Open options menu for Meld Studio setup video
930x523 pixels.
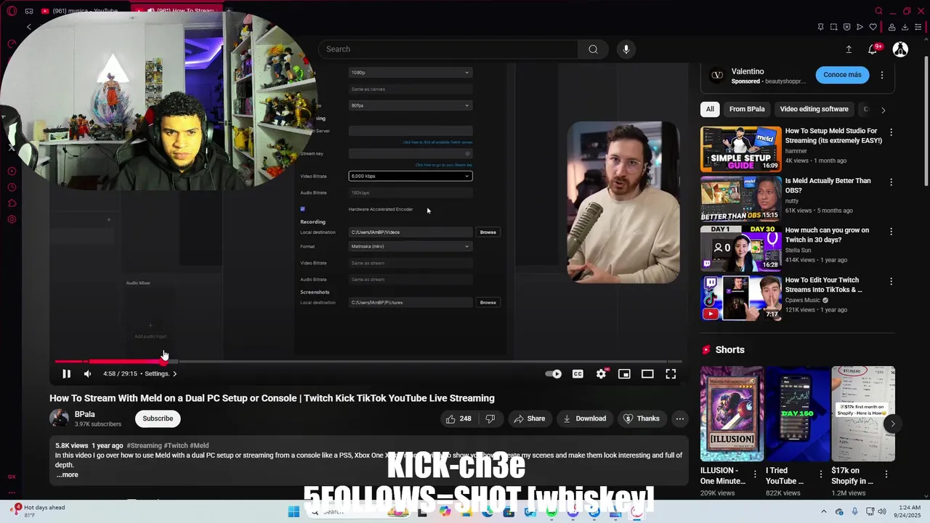click(x=891, y=132)
